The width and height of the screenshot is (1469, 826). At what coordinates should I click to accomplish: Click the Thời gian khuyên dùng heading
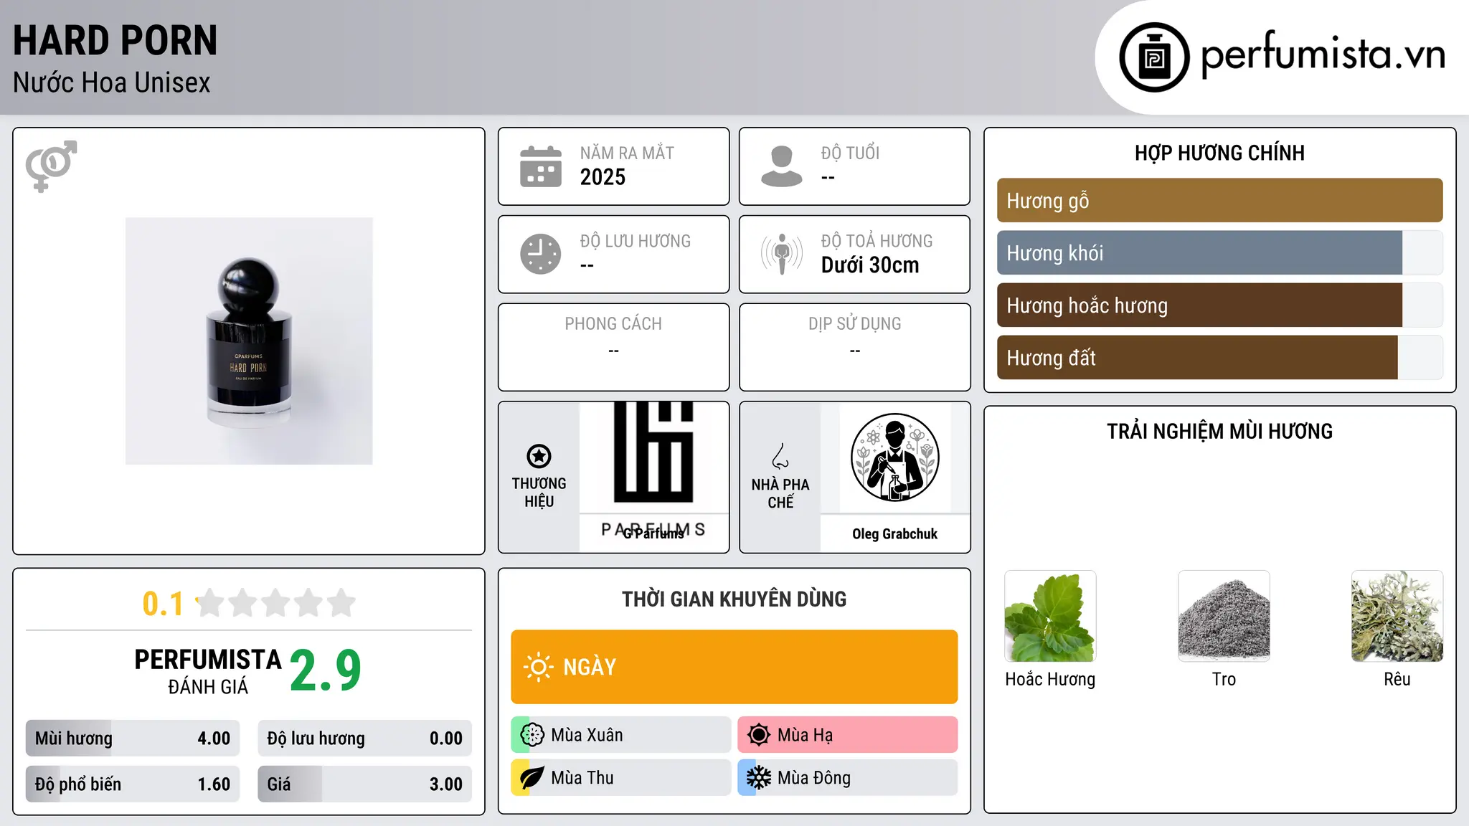734,599
